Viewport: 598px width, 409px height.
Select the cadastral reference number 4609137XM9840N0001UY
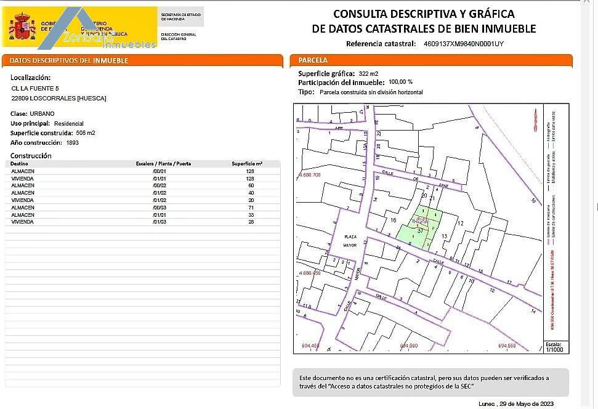(x=463, y=44)
